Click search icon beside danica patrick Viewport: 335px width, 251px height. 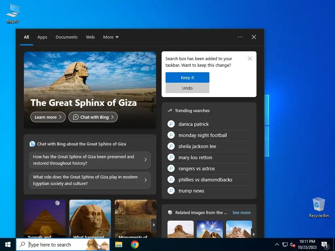coord(171,124)
